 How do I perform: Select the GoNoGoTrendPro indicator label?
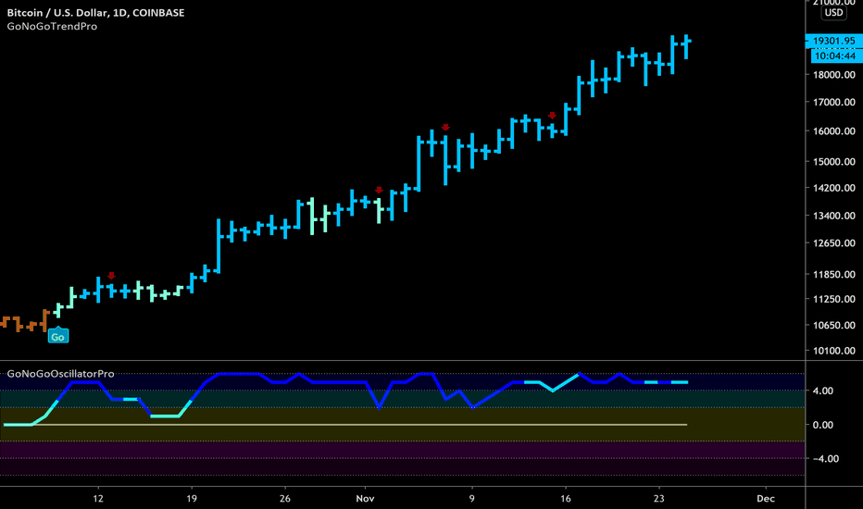(x=52, y=27)
